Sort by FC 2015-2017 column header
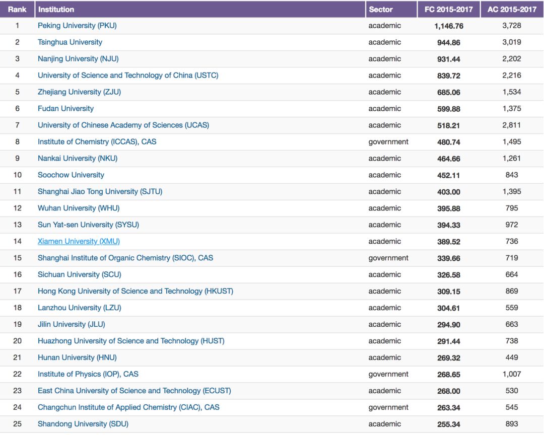Image resolution: width=544 pixels, height=435 pixels. tap(448, 10)
